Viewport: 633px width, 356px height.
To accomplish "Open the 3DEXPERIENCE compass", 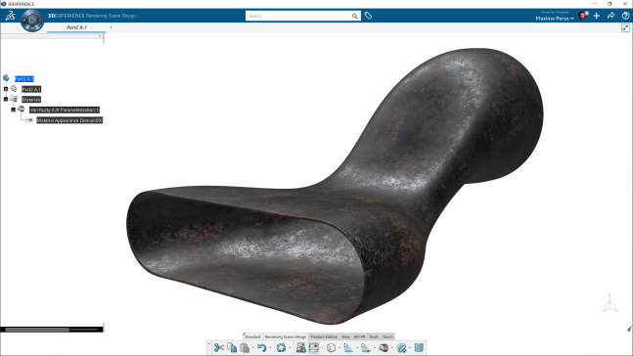I will coord(32,20).
